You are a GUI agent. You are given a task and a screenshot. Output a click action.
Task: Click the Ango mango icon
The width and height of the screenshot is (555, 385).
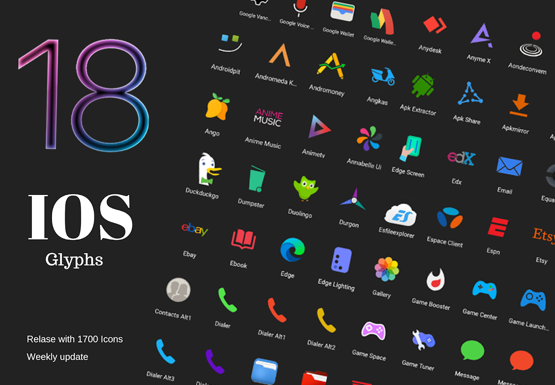pyautogui.click(x=217, y=106)
